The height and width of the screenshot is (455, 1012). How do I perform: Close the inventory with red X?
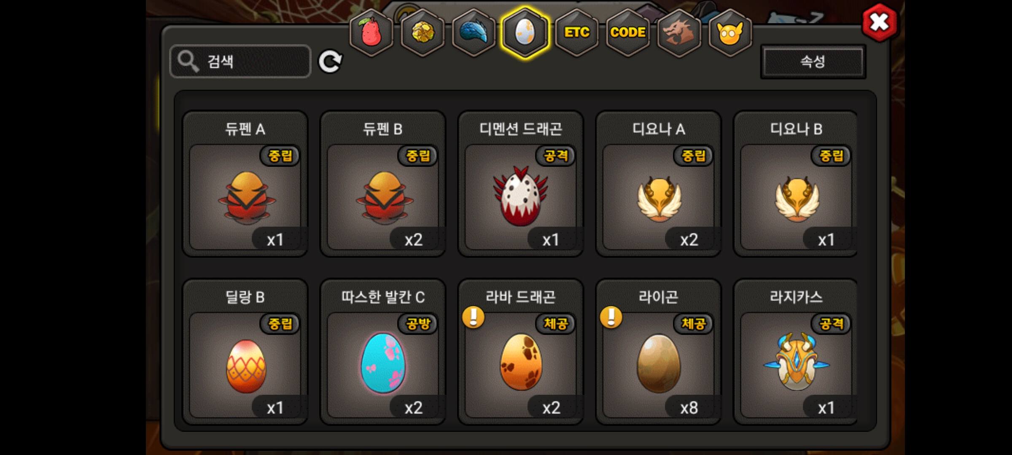[880, 23]
